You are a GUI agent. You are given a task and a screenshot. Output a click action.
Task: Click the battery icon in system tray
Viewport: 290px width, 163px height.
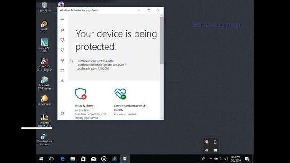pos(216,159)
